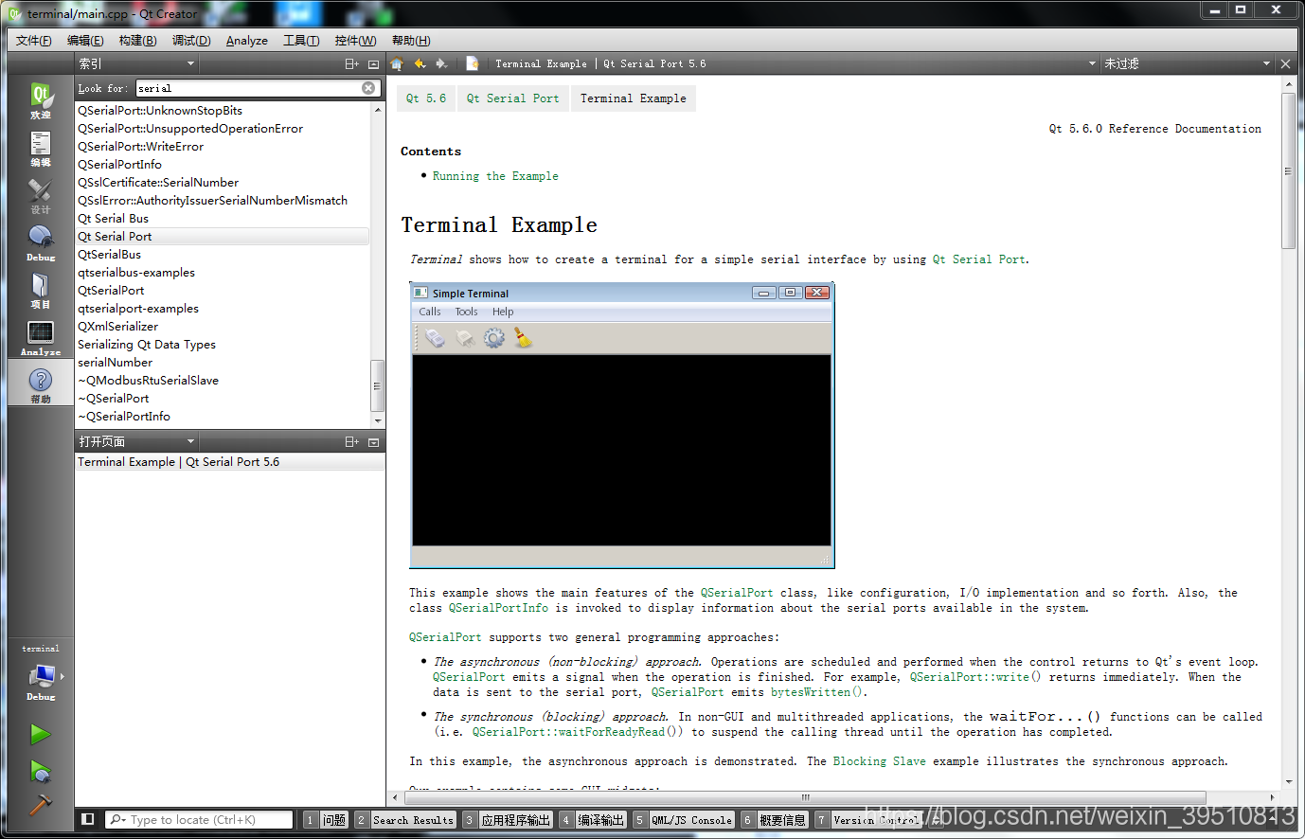Show the 应用程序输出 pane
Viewport: 1305px width, 839px height.
507,820
